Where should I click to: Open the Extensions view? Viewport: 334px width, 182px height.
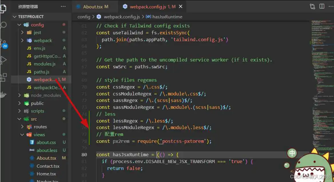click(4, 77)
